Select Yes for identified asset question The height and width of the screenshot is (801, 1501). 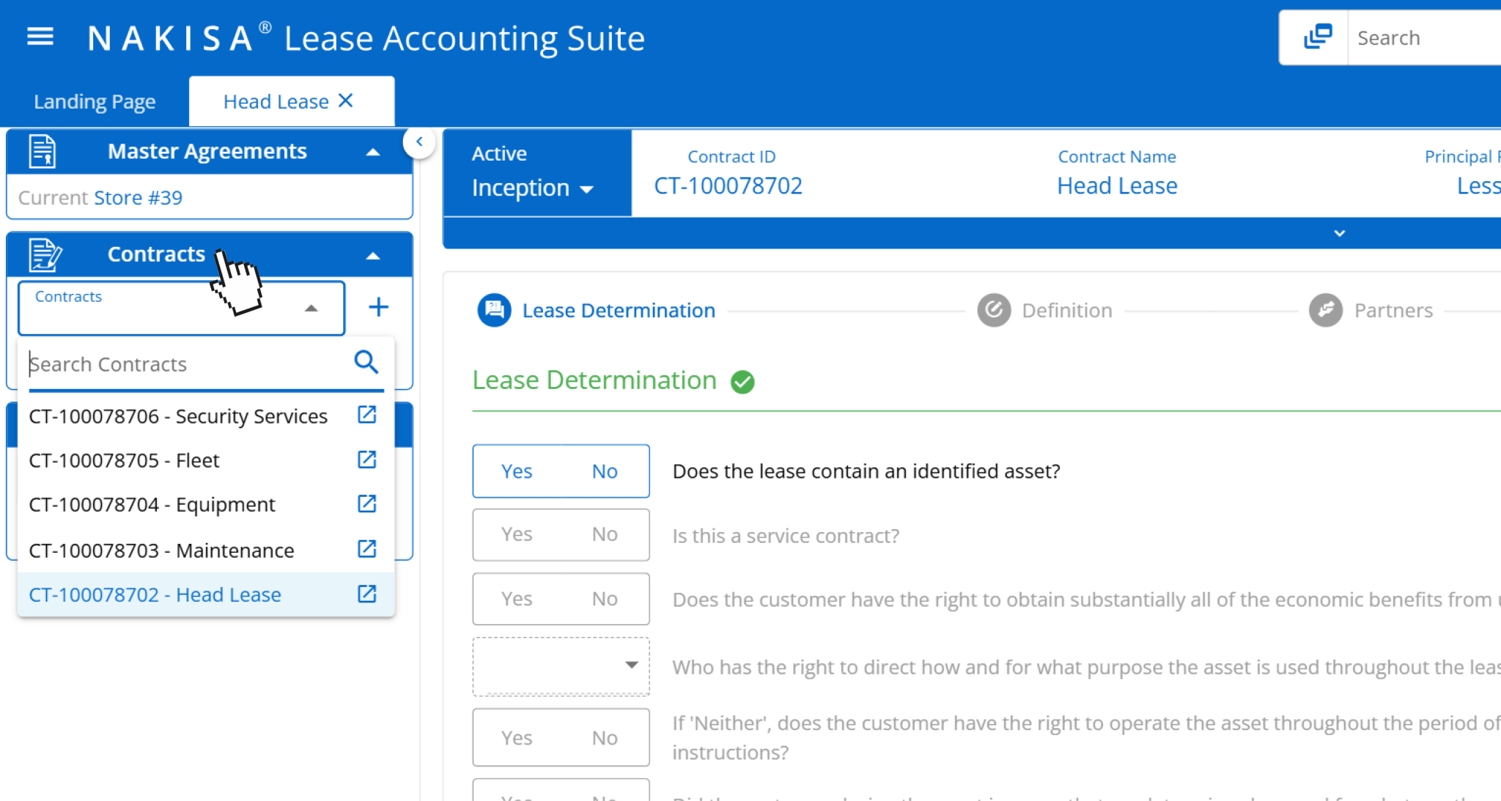coord(517,471)
